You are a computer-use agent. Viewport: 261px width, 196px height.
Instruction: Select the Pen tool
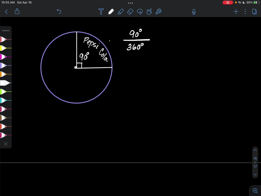(111, 11)
